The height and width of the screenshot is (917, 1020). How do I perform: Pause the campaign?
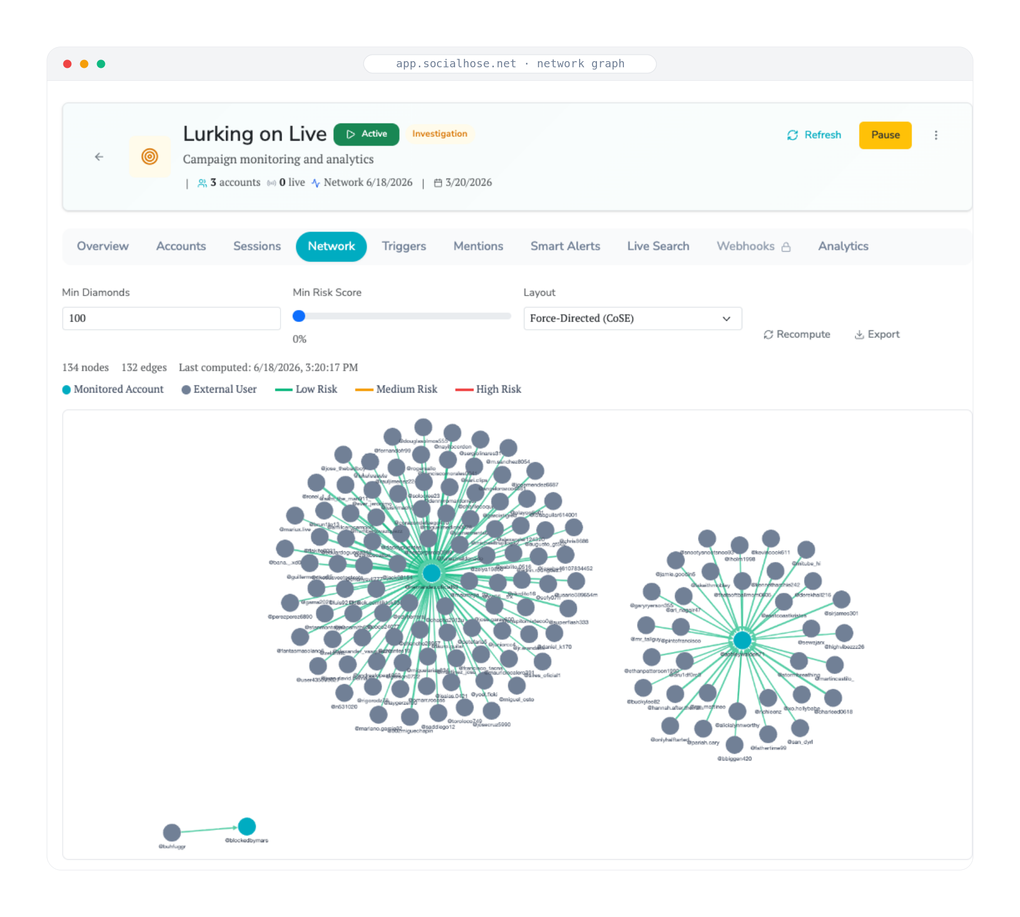point(885,135)
